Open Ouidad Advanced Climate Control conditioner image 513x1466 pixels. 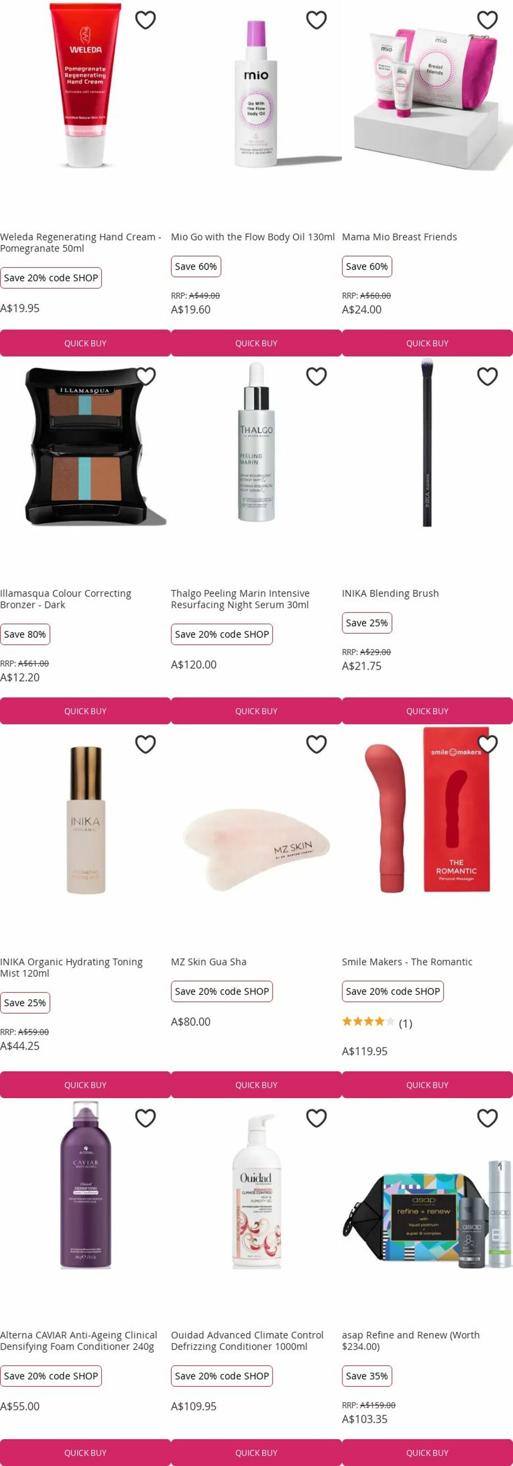(x=257, y=1192)
